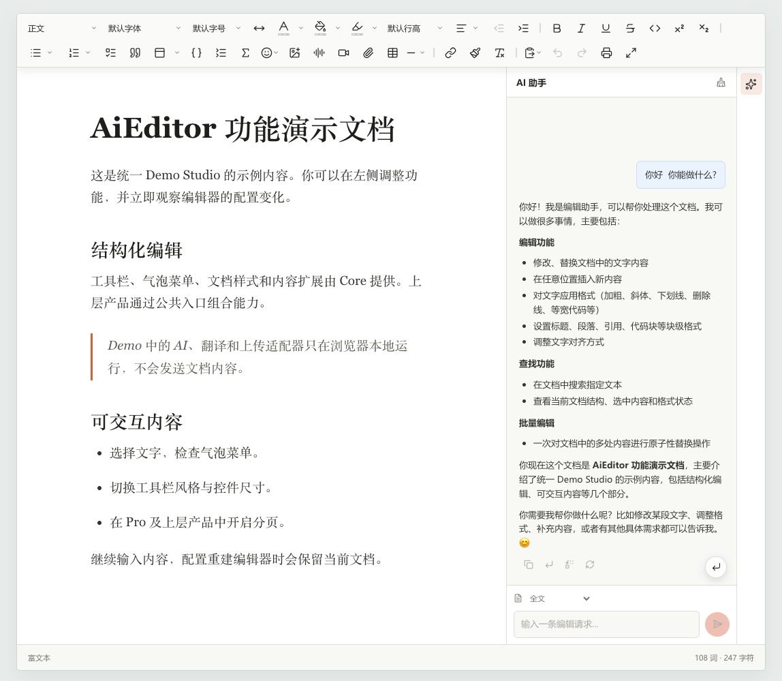782x681 pixels.
Task: Toggle superscript formatting
Action: pyautogui.click(x=679, y=29)
